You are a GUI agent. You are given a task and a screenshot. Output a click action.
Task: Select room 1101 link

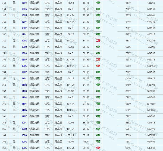[24, 78]
